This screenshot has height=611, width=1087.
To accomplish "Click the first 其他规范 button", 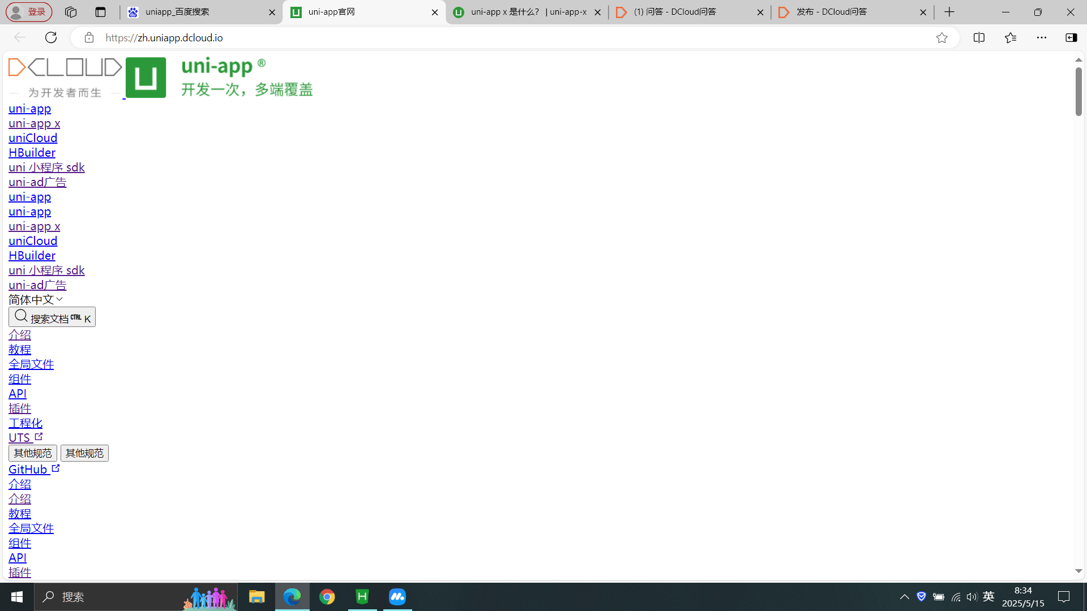I will (33, 453).
